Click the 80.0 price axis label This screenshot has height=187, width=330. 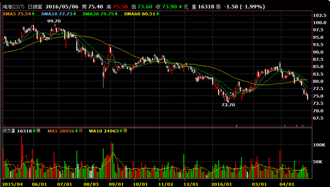(x=319, y=81)
